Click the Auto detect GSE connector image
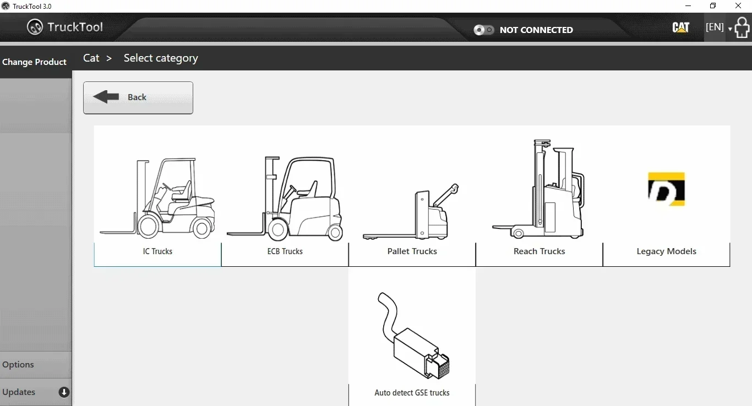This screenshot has width=752, height=406. pyautogui.click(x=413, y=336)
